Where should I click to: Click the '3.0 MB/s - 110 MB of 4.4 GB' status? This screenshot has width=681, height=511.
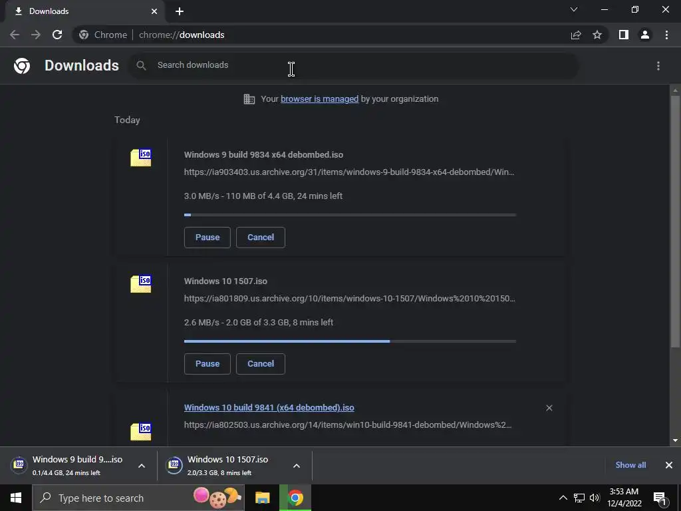pyautogui.click(x=263, y=196)
